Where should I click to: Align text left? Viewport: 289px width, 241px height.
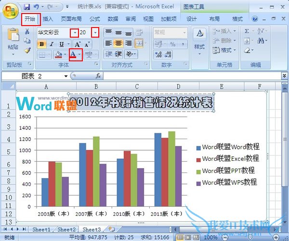tap(108, 43)
